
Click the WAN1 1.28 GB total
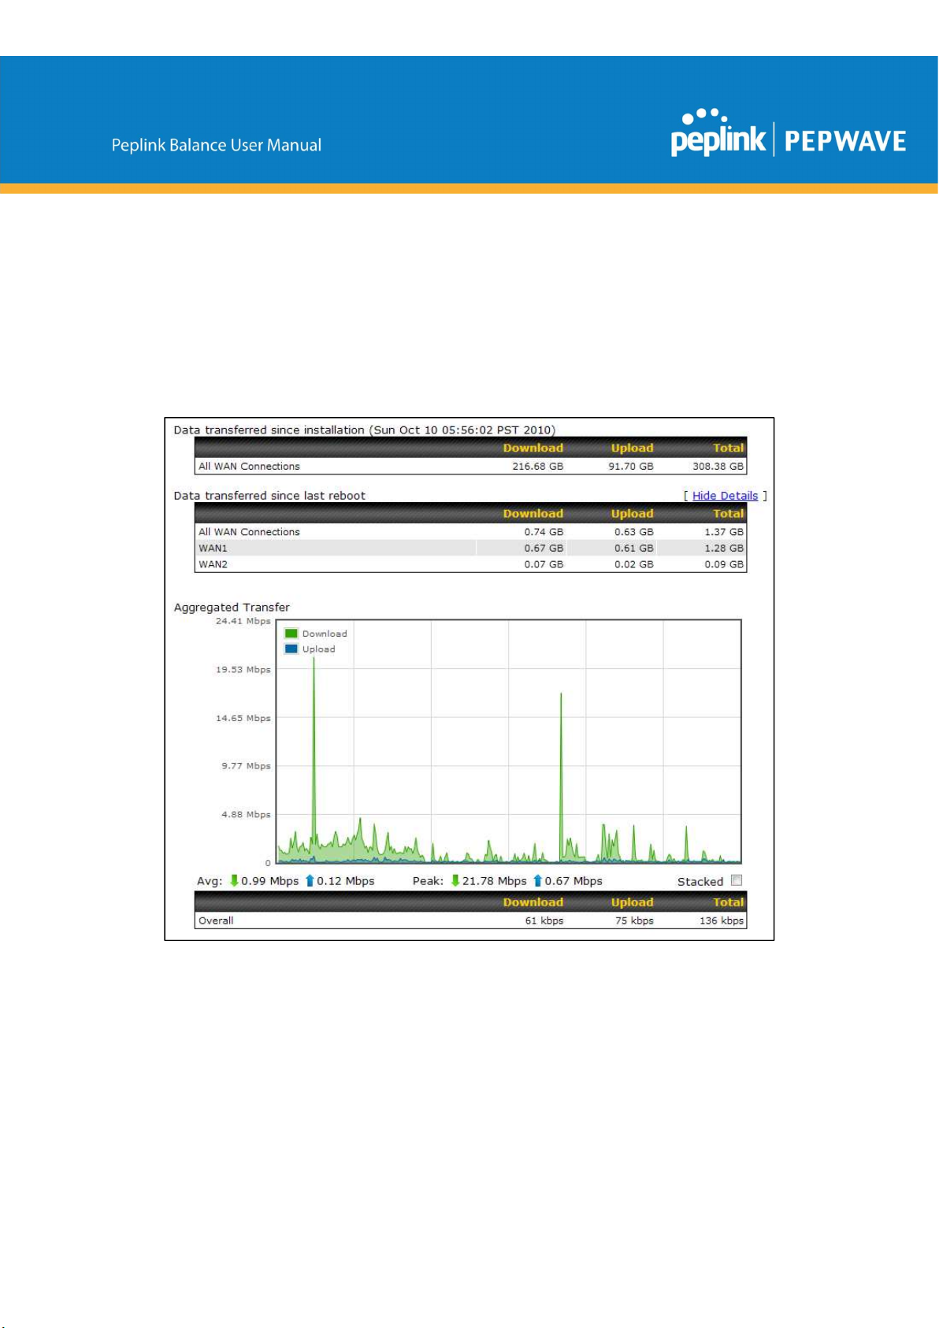pyautogui.click(x=724, y=548)
